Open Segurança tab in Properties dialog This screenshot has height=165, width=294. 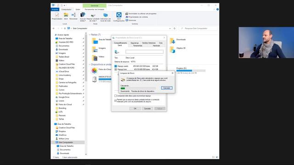pyautogui.click(x=135, y=43)
